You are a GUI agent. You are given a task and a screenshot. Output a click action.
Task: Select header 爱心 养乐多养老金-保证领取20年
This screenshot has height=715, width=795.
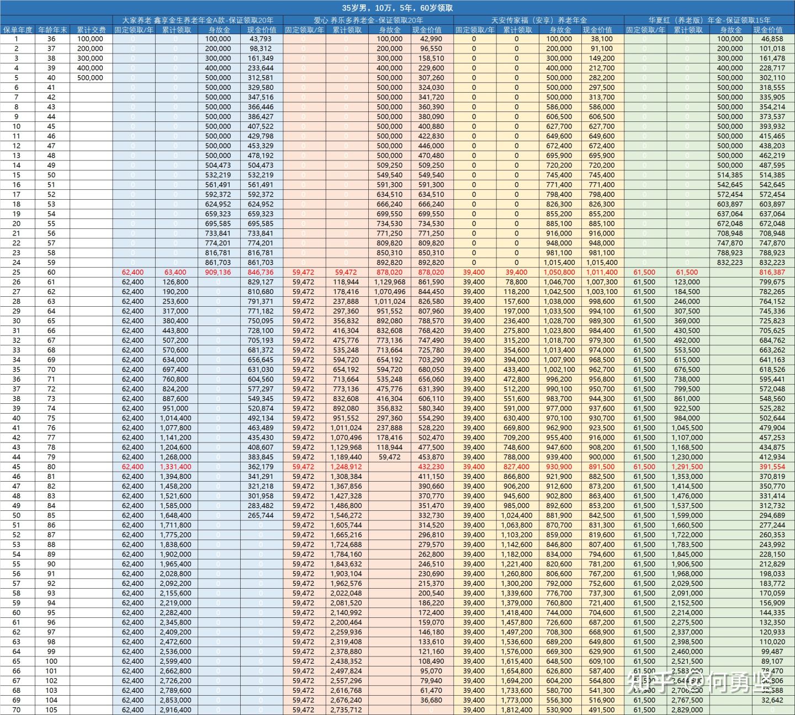click(368, 20)
